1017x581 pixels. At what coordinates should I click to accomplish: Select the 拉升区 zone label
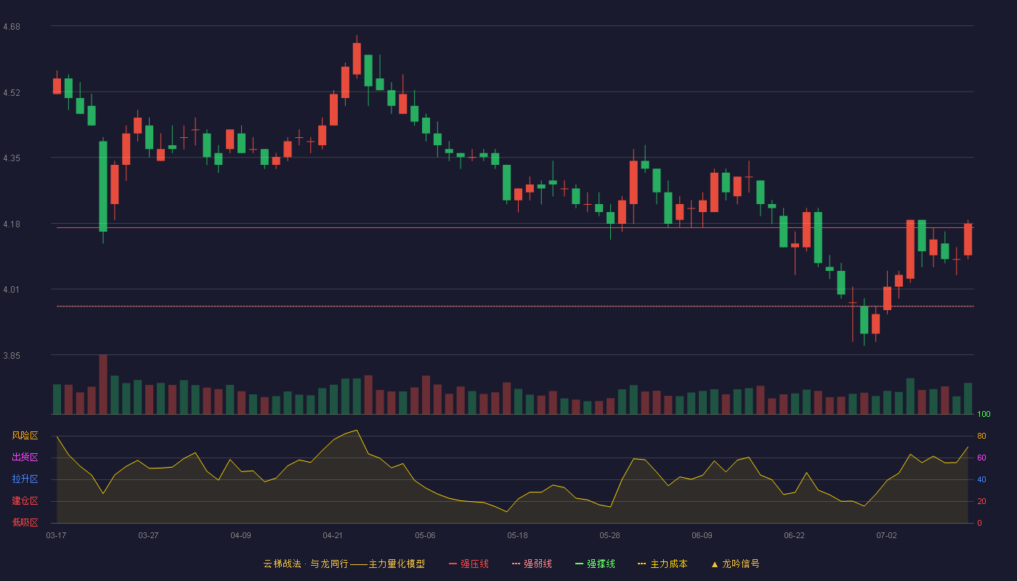pyautogui.click(x=25, y=479)
